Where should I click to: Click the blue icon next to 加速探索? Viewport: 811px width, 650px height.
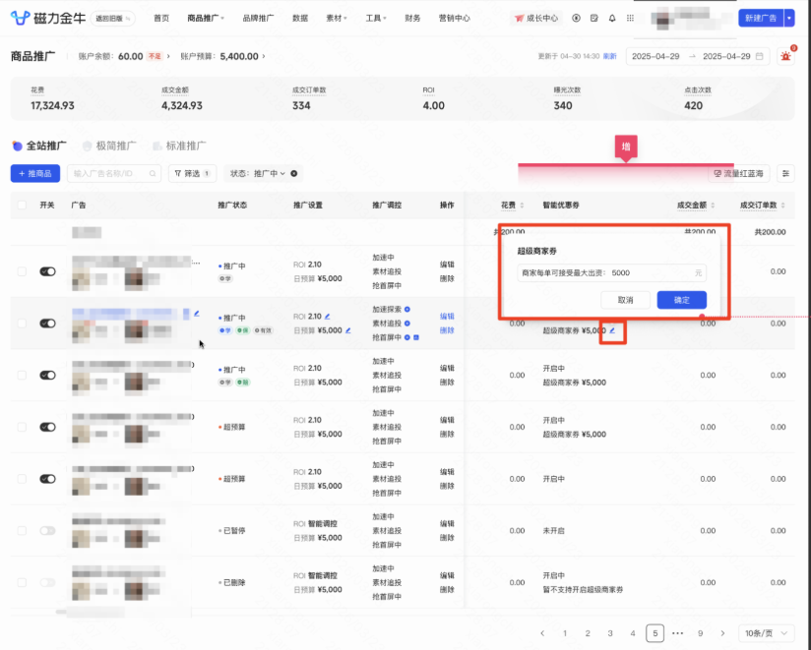407,310
